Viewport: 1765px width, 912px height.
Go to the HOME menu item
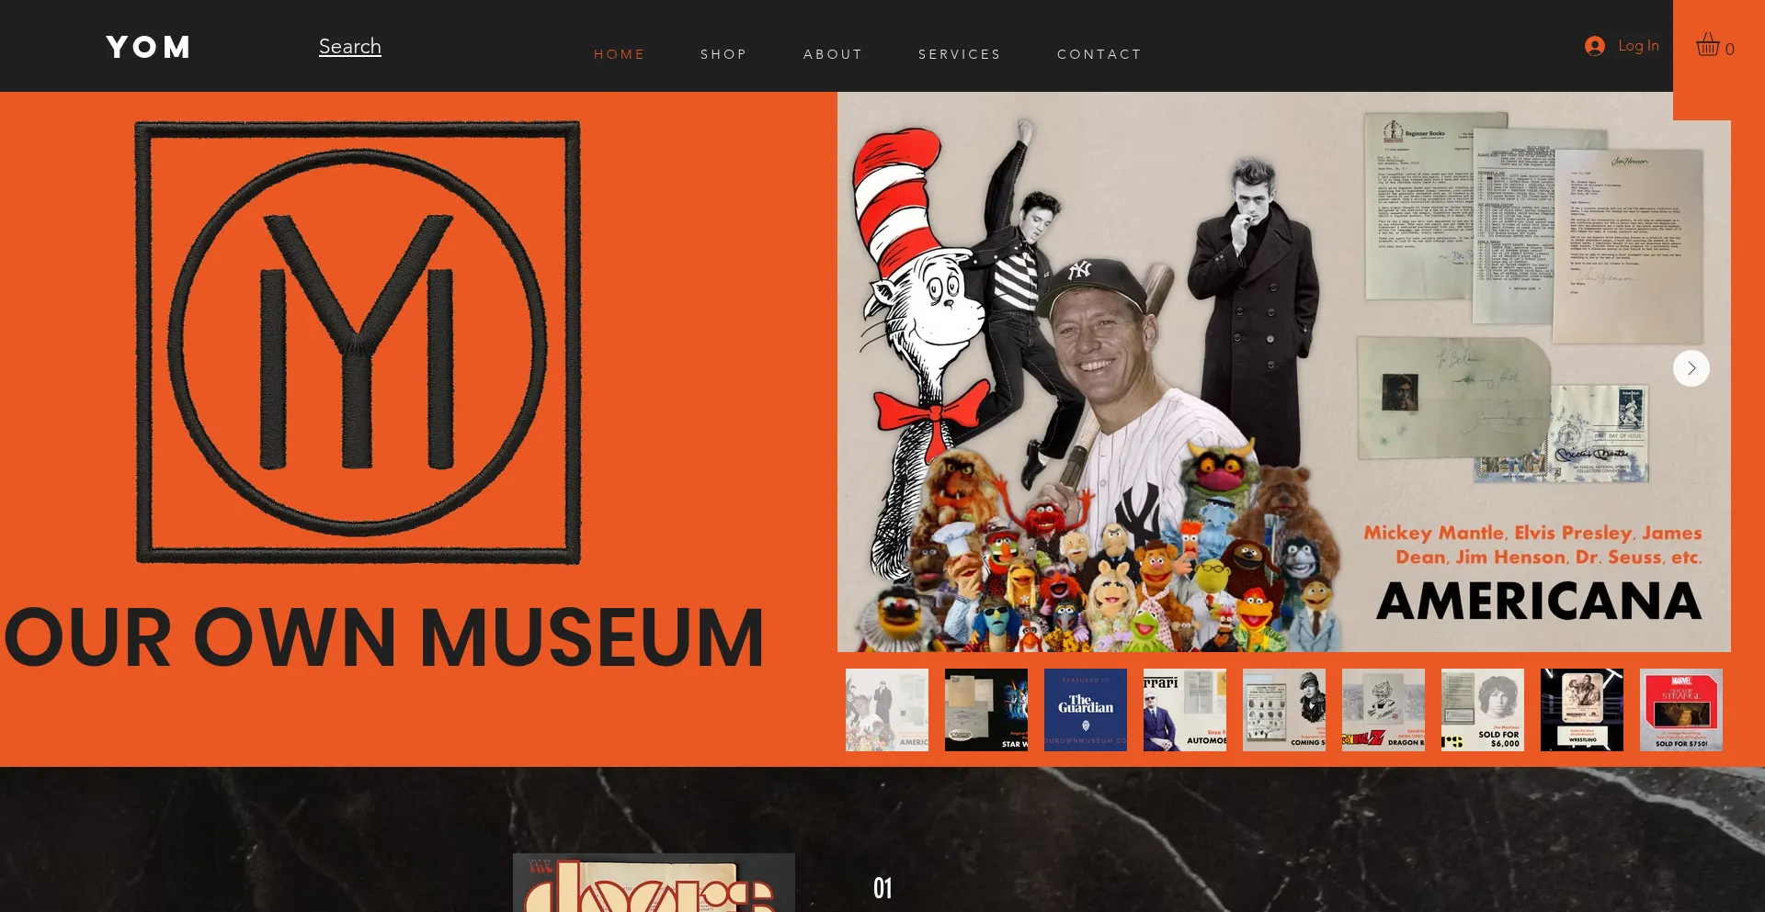coord(620,54)
